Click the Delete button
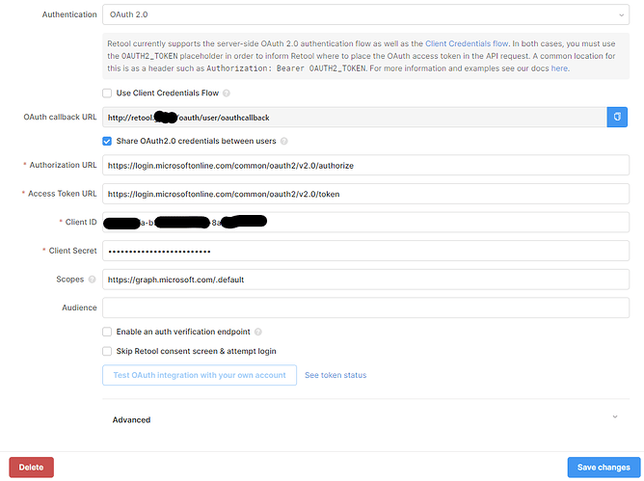Screen dimensions: 644x481 [31, 468]
